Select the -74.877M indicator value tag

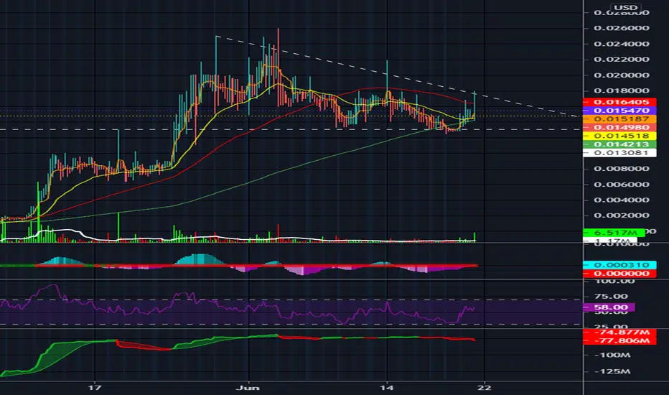619,333
